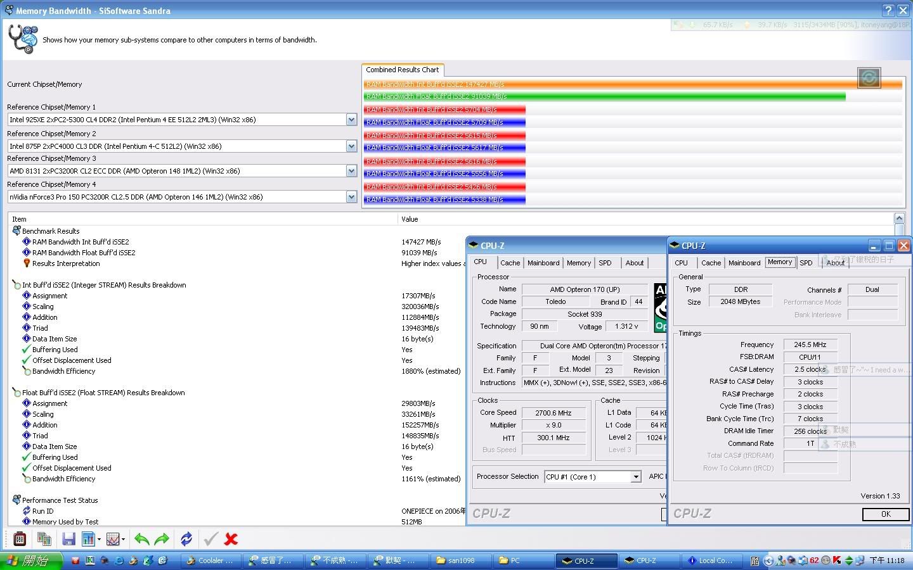Click the green back arrow icon

tap(142, 539)
